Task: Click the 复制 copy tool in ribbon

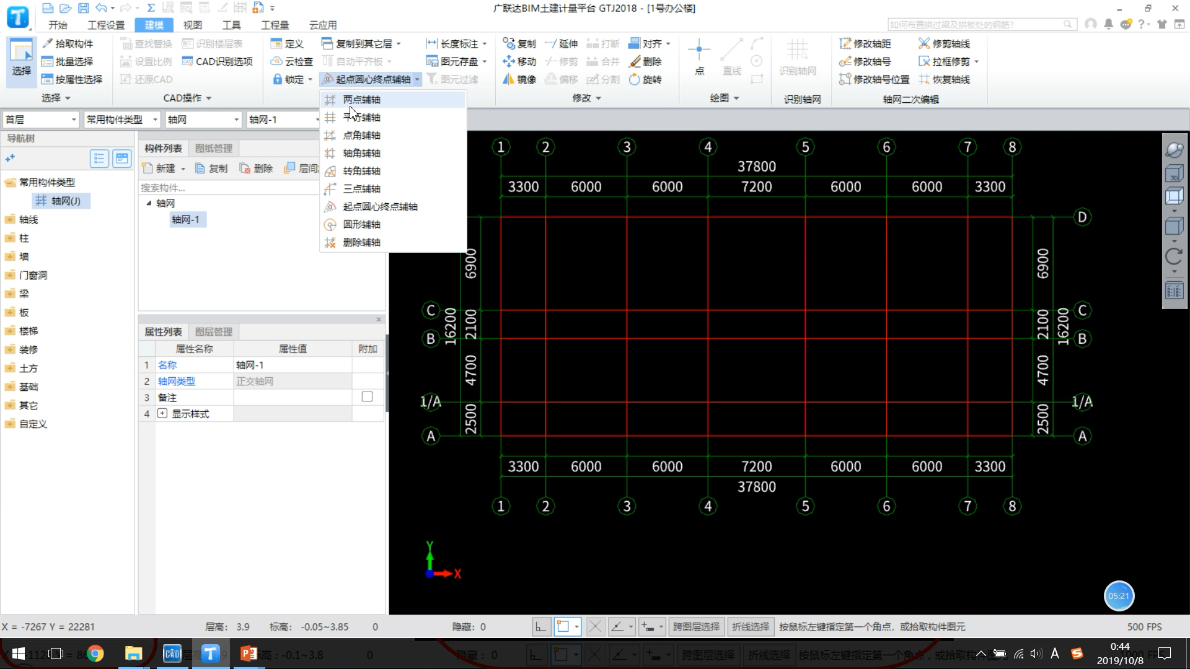Action: coord(519,43)
